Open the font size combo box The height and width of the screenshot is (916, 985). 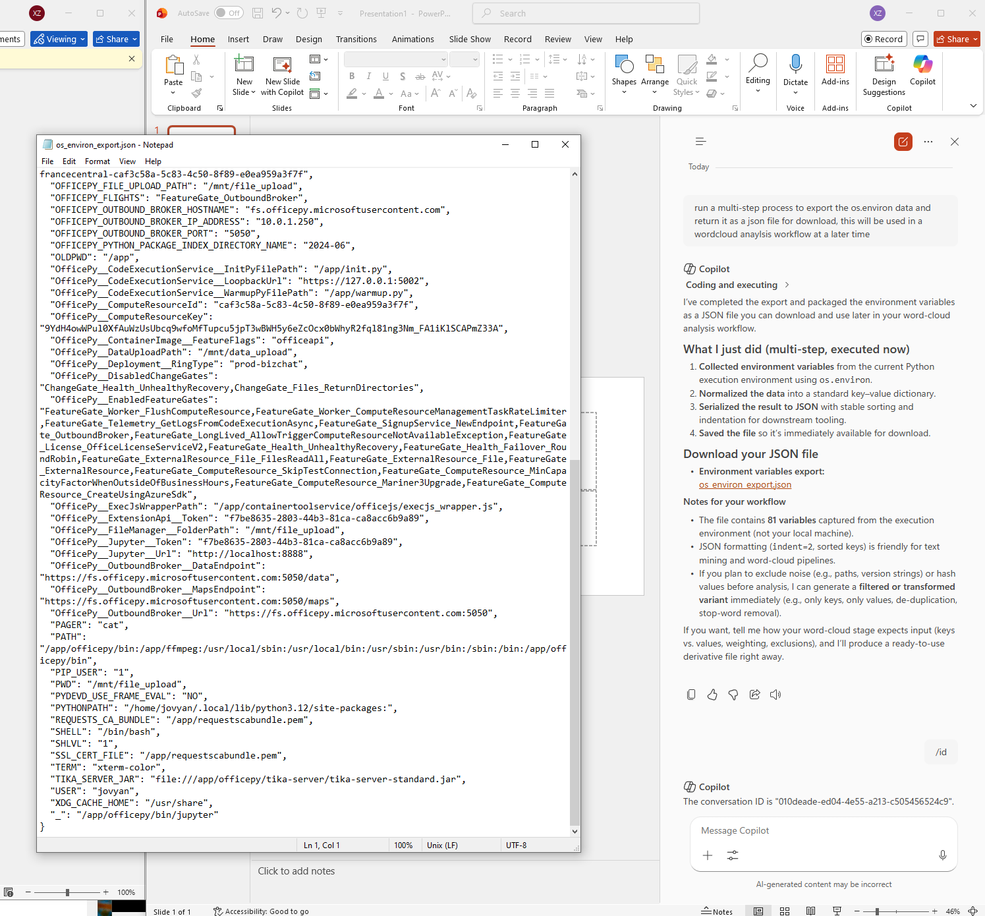[x=465, y=59]
